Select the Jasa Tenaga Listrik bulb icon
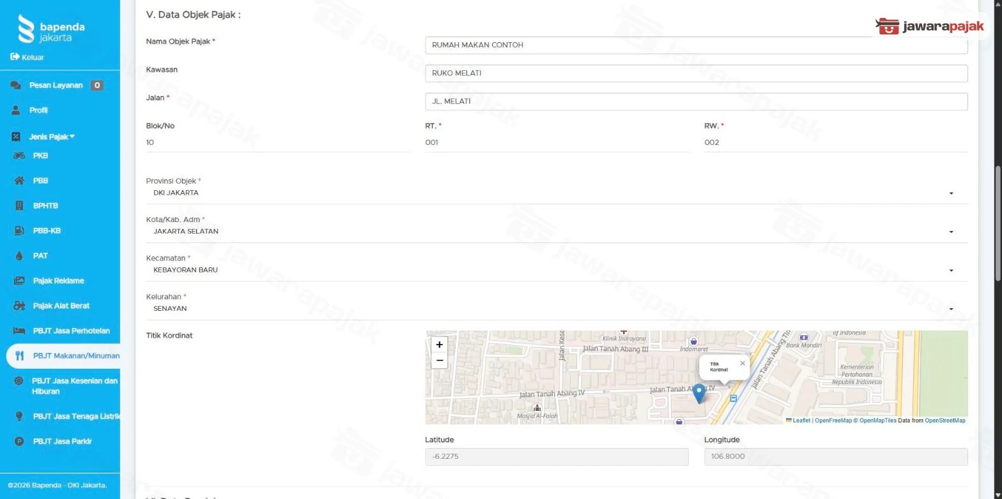The width and height of the screenshot is (1002, 499). [x=19, y=416]
